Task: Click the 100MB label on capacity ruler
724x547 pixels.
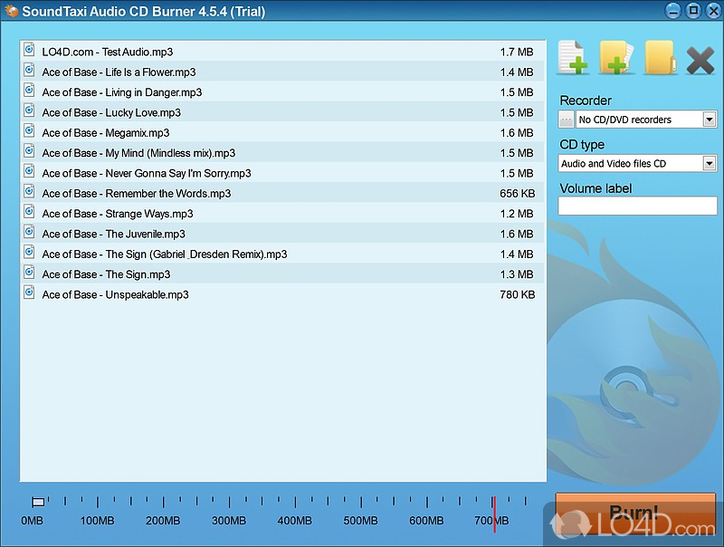Action: point(97,521)
